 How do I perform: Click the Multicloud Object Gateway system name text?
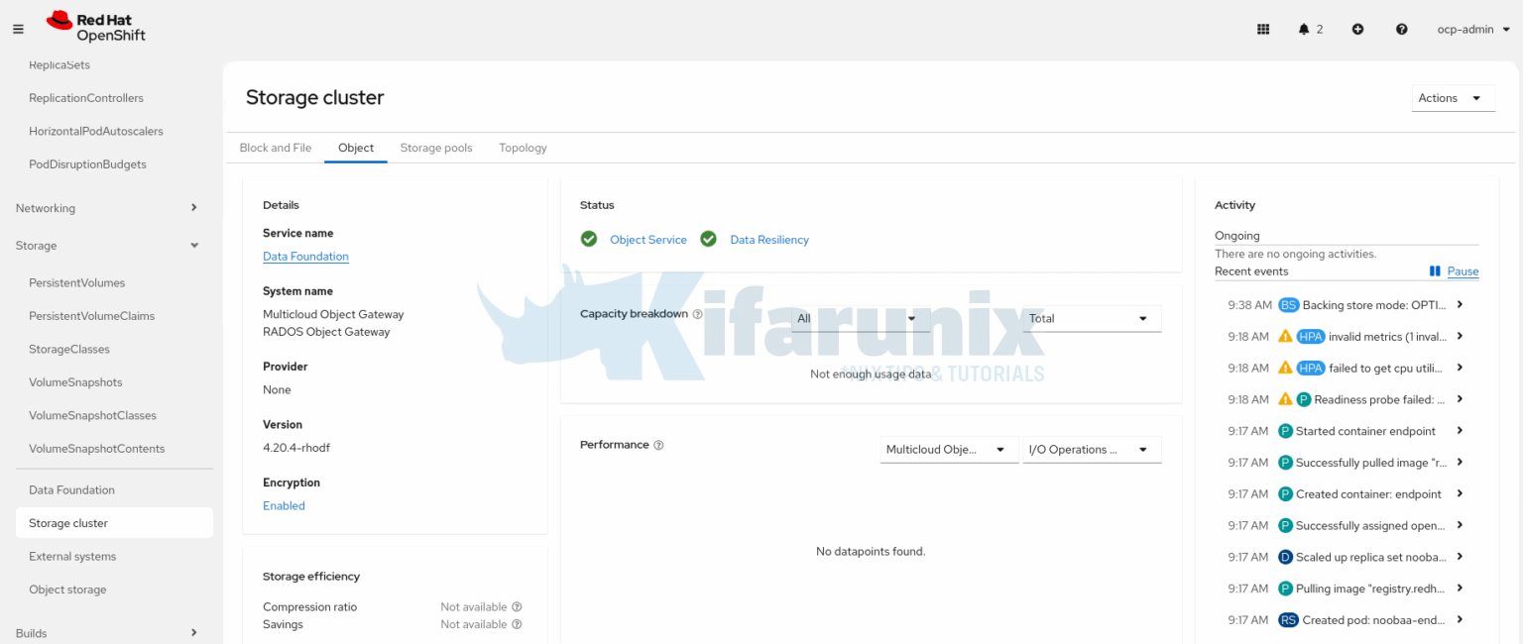[333, 314]
